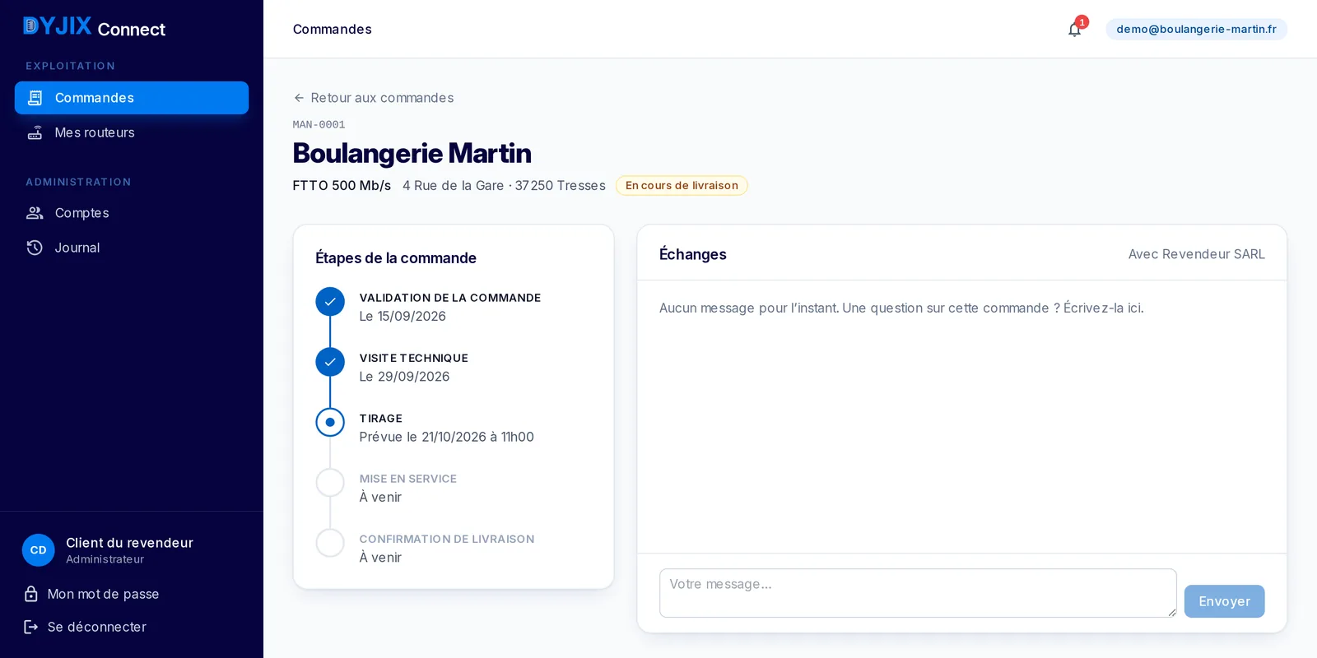Click the lock icon beside Mon mot de passe
The height and width of the screenshot is (658, 1317).
[31, 594]
